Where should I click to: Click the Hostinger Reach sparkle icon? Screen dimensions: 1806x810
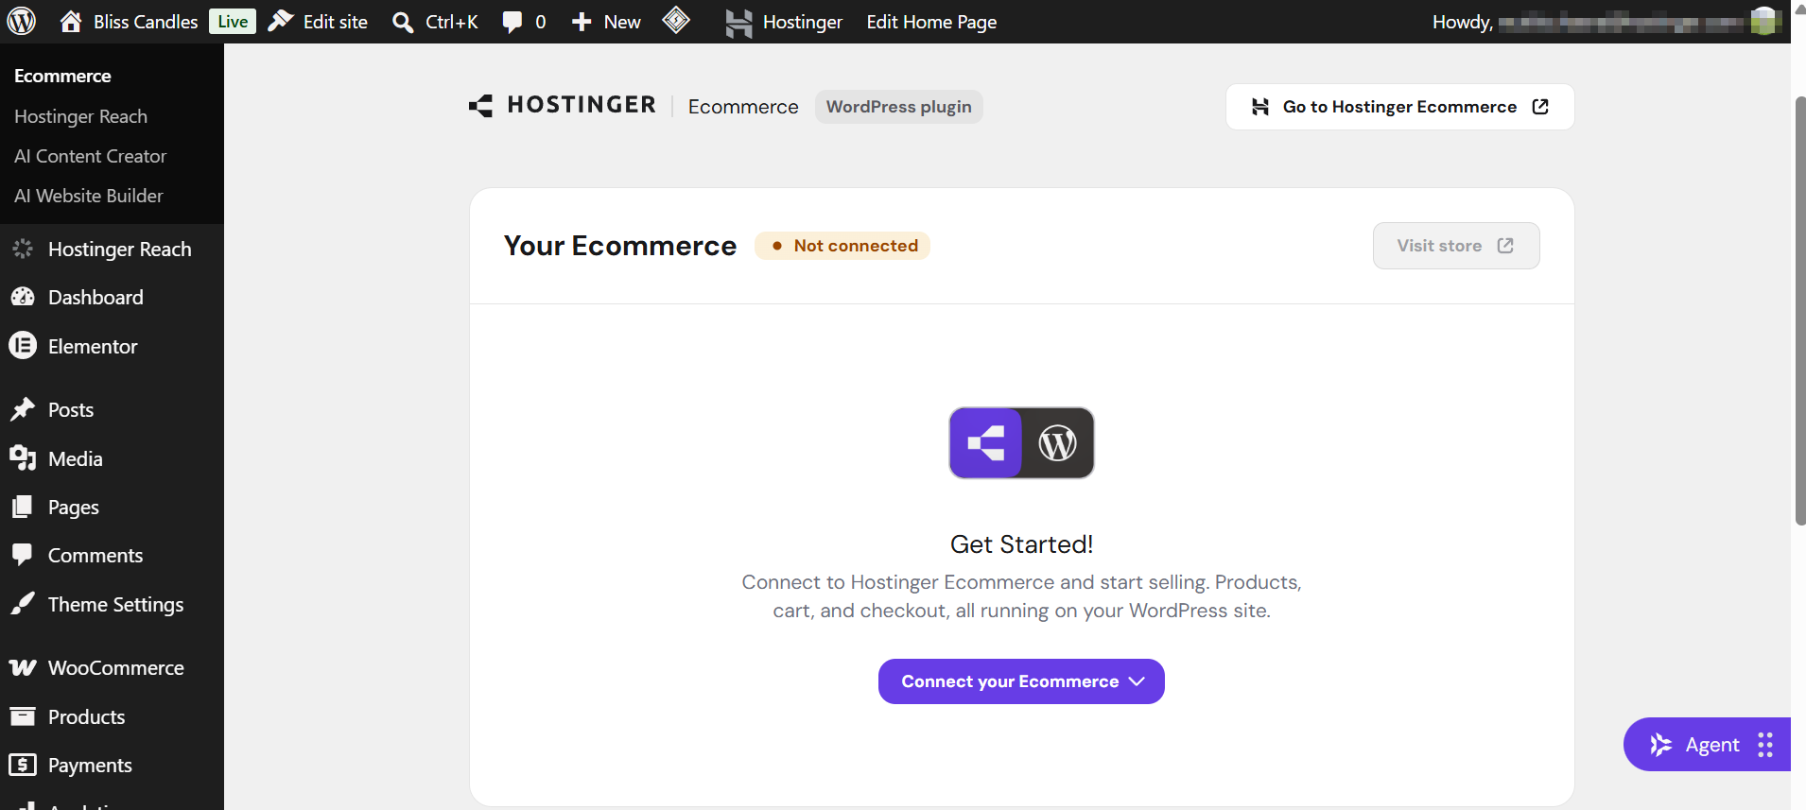pyautogui.click(x=23, y=249)
